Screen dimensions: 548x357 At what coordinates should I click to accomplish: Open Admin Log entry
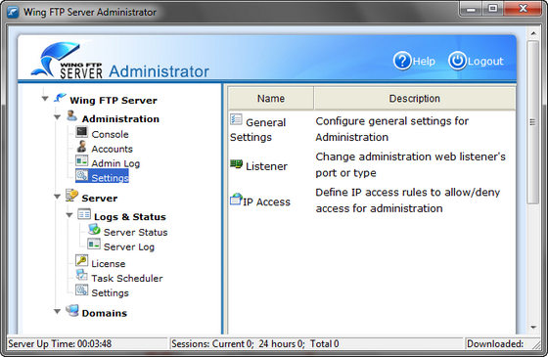coord(115,163)
